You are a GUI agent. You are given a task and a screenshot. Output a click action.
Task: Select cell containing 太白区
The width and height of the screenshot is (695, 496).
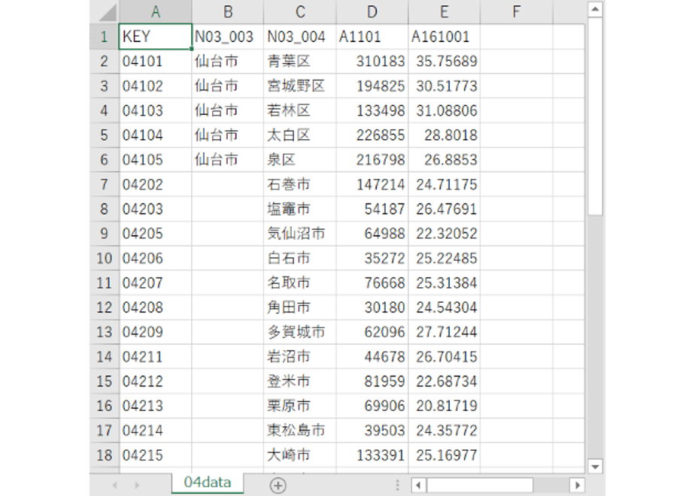(x=300, y=135)
